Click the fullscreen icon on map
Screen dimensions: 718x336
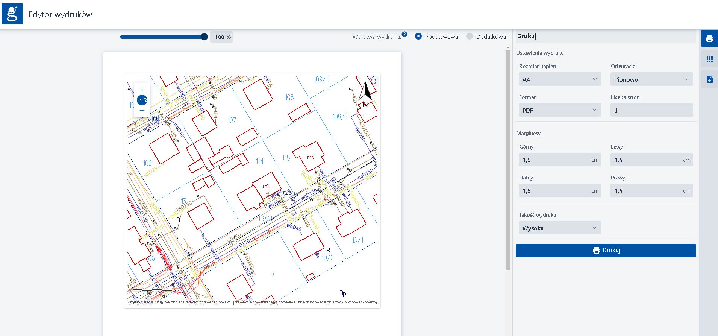click(373, 81)
